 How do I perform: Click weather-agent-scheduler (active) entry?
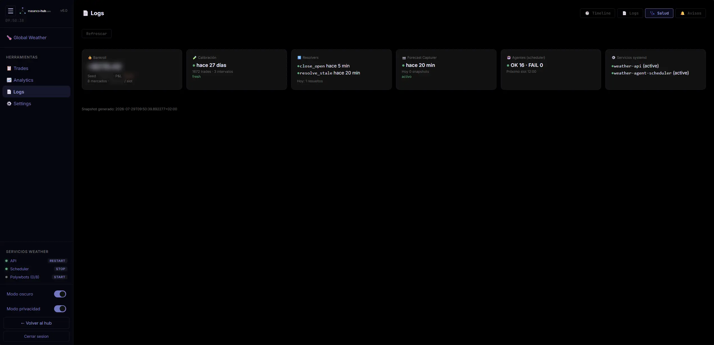click(x=650, y=73)
